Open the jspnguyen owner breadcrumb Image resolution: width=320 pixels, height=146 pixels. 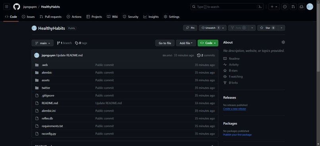30,7
